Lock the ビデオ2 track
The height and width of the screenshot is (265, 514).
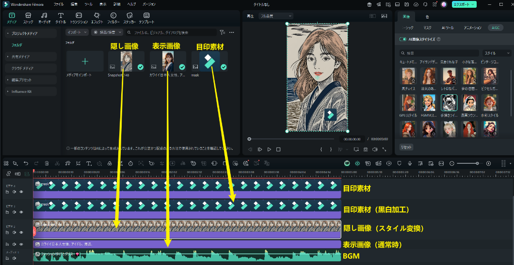pyautogui.click(x=7, y=232)
